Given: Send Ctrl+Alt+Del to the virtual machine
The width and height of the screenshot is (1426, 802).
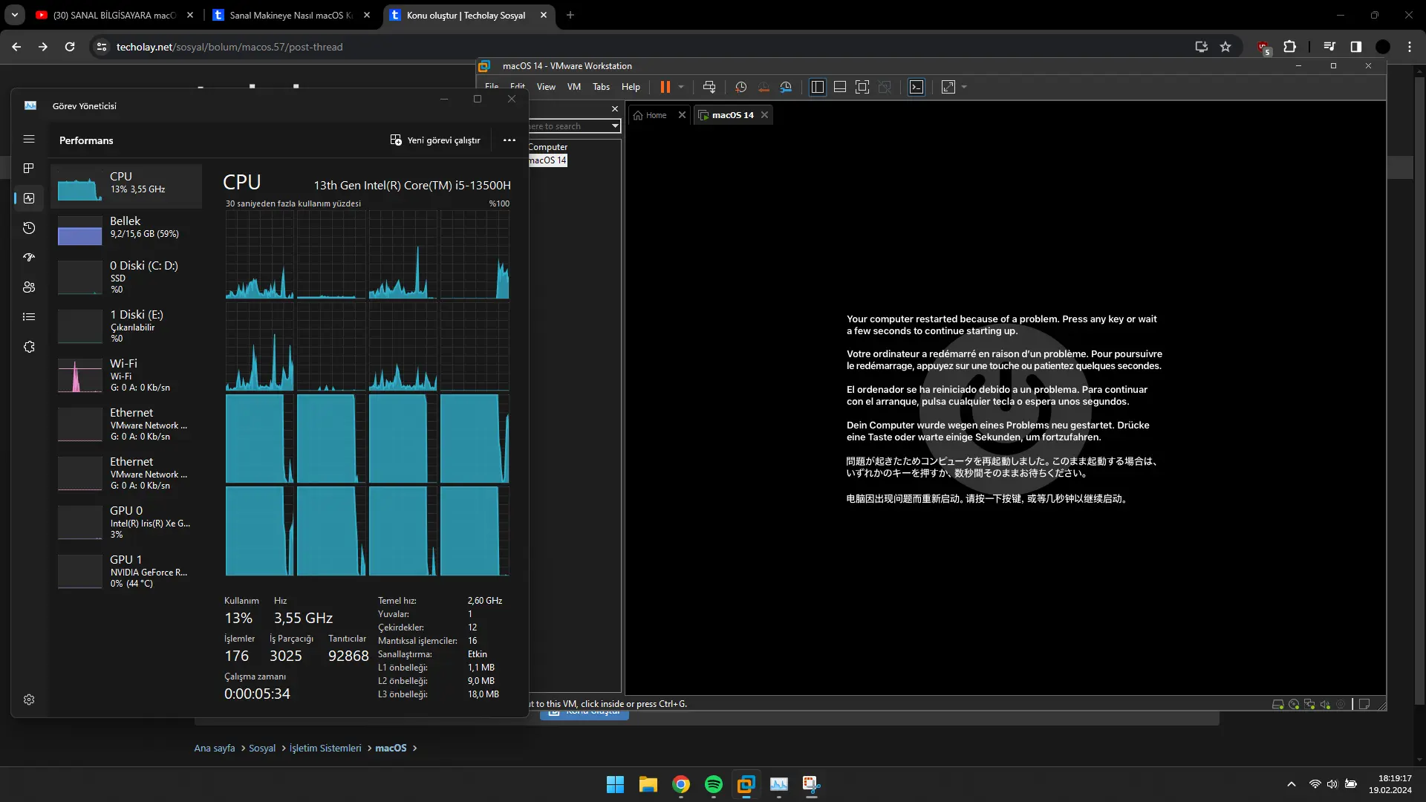Looking at the screenshot, I should (x=709, y=87).
